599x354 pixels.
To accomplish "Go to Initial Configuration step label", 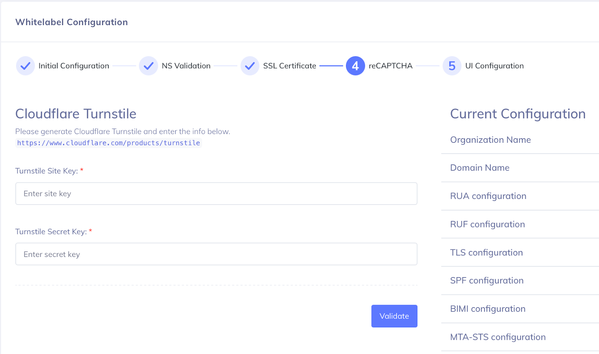I will [74, 66].
